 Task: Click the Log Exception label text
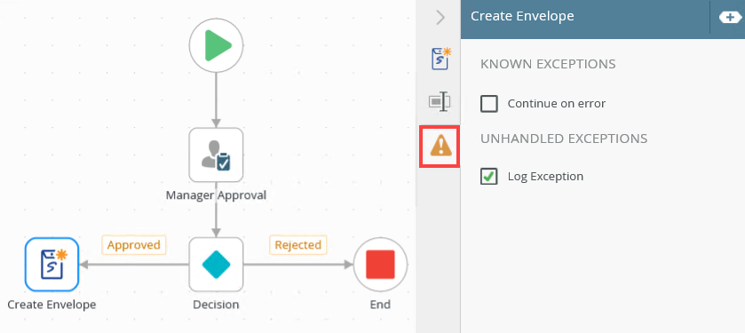(x=545, y=176)
